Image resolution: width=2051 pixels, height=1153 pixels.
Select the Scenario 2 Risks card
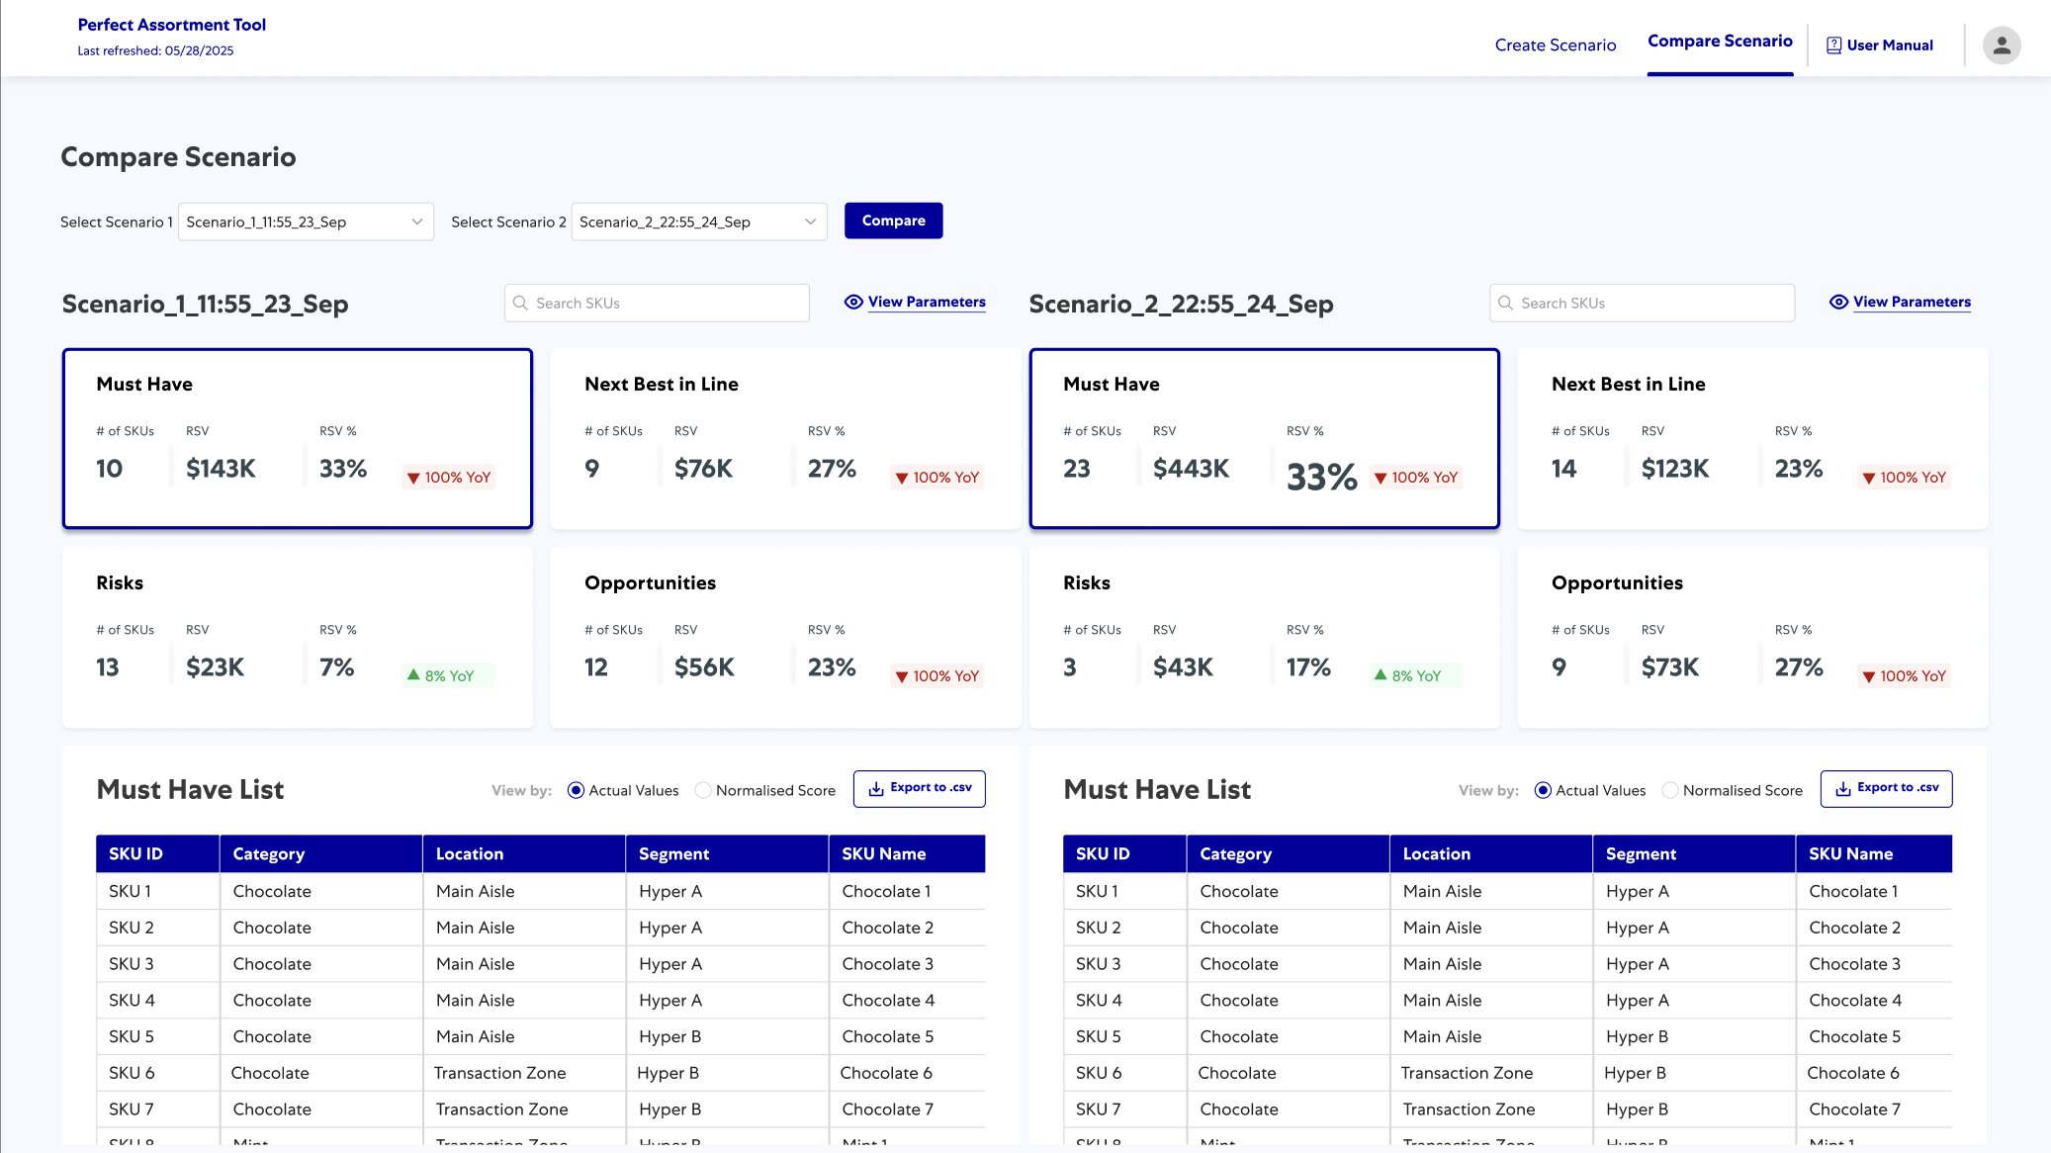click(1264, 638)
